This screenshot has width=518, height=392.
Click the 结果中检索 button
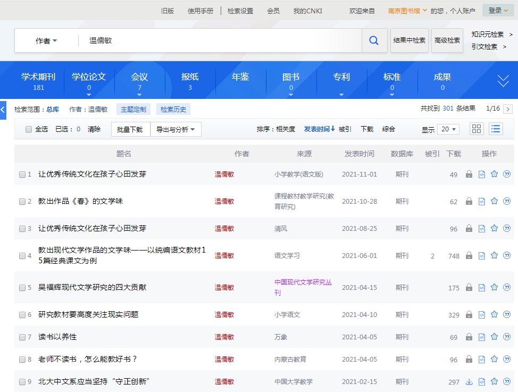pyautogui.click(x=410, y=40)
